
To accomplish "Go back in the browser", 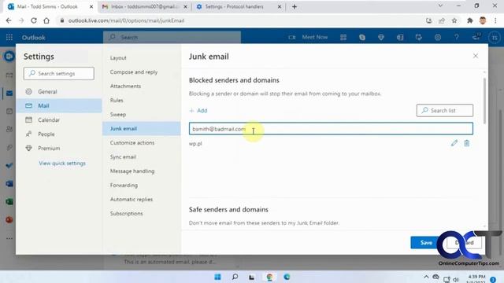I will [x=9, y=20].
